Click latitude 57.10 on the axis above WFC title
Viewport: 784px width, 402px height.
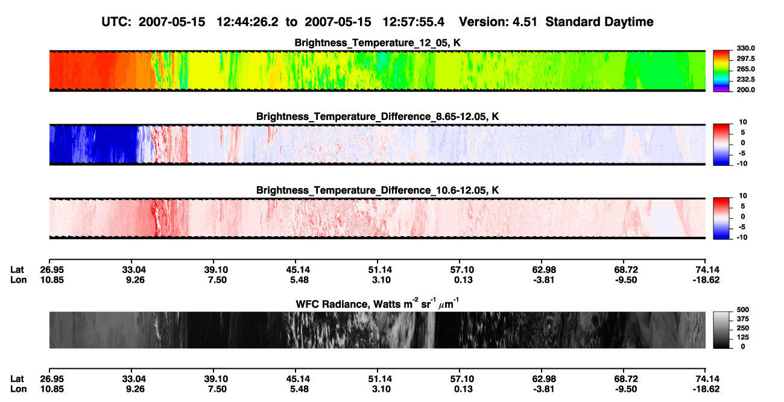coord(463,269)
